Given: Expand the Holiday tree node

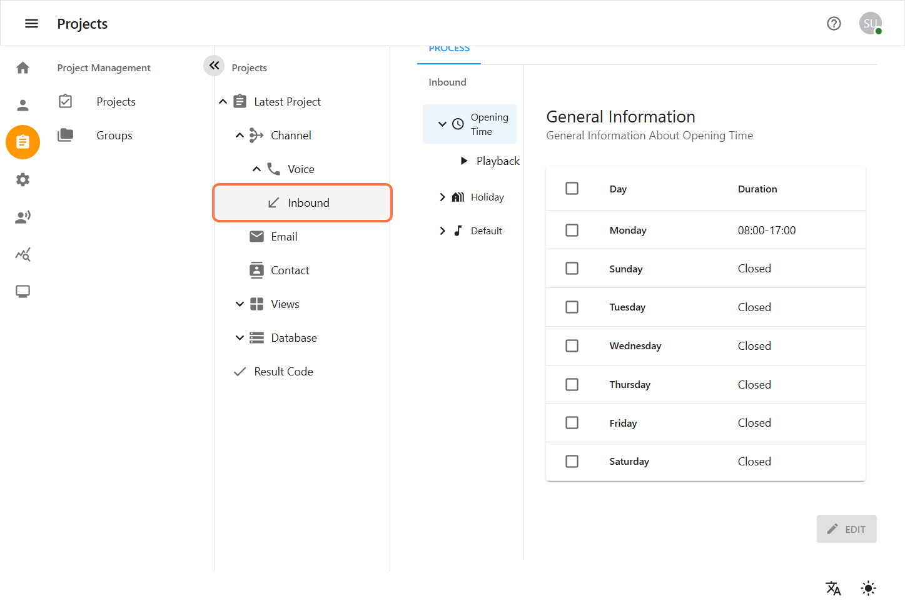Looking at the screenshot, I should 442,197.
